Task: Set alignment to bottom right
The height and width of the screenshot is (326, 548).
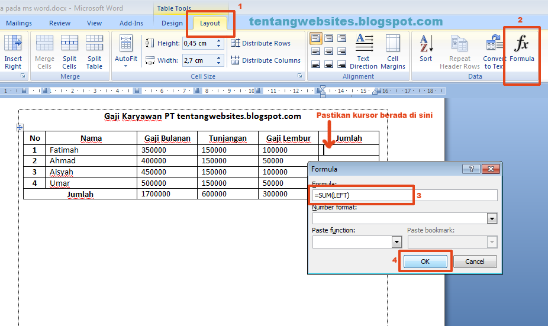Action: pyautogui.click(x=341, y=64)
